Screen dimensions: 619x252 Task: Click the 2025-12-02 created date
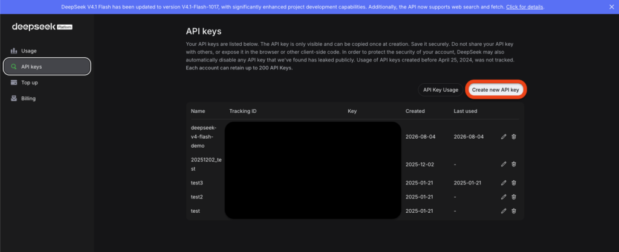point(420,164)
